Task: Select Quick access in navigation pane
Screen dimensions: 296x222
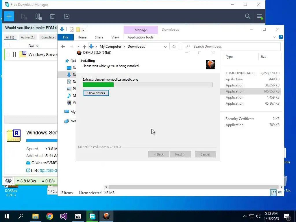Action: click(71, 61)
